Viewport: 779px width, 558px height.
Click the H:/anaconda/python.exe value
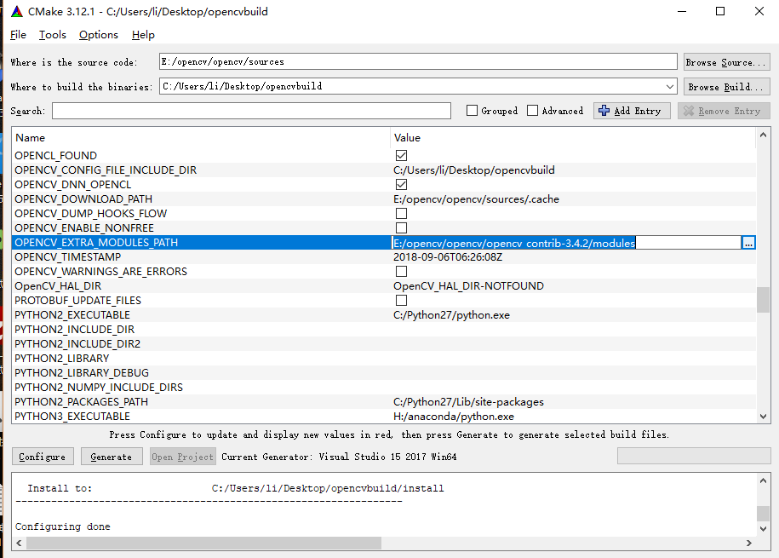(454, 417)
